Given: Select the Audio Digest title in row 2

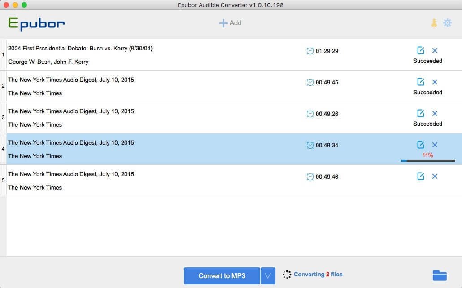Looking at the screenshot, I should 71,80.
